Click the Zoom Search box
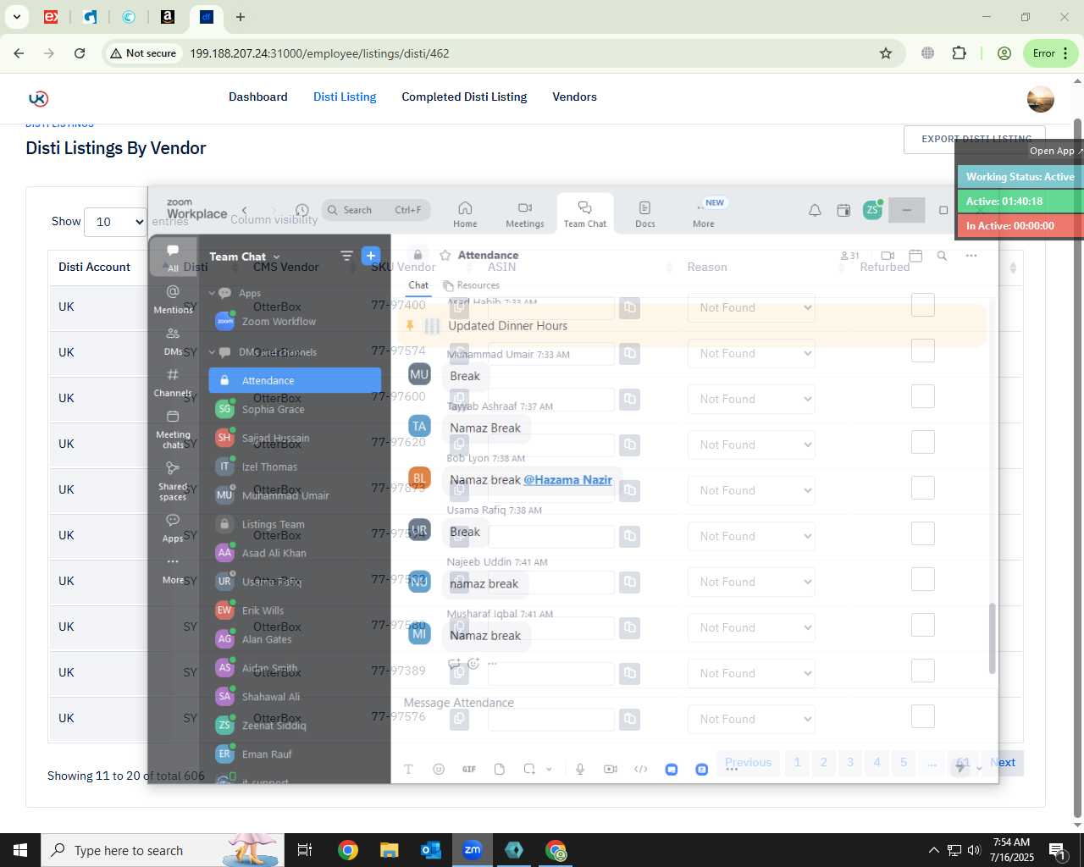Image resolution: width=1084 pixels, height=867 pixels. (376, 210)
